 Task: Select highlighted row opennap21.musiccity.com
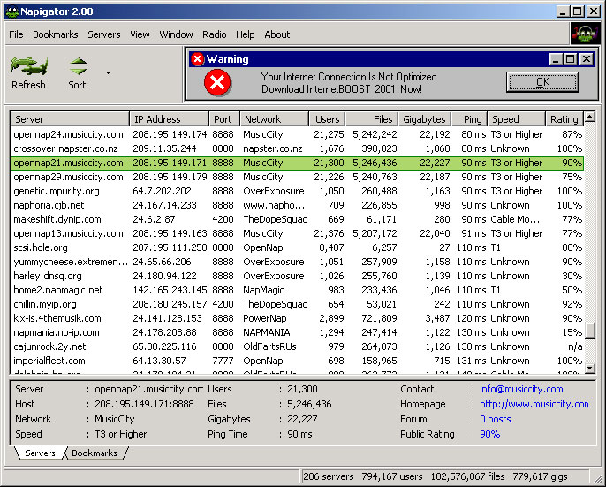(297, 163)
